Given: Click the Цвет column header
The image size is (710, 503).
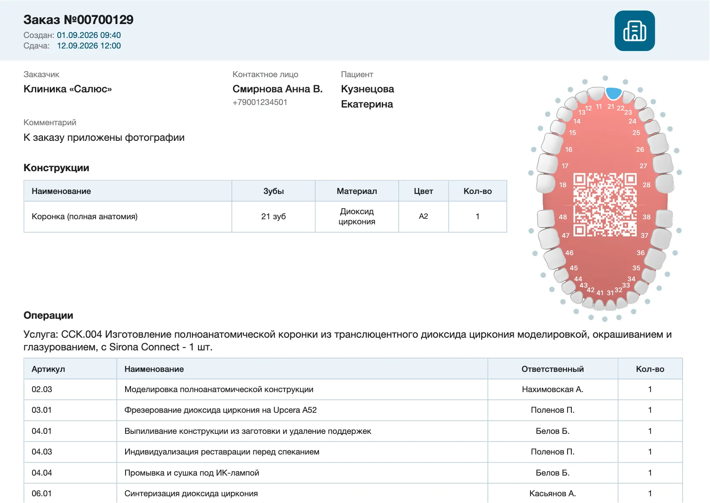Looking at the screenshot, I should 423,191.
